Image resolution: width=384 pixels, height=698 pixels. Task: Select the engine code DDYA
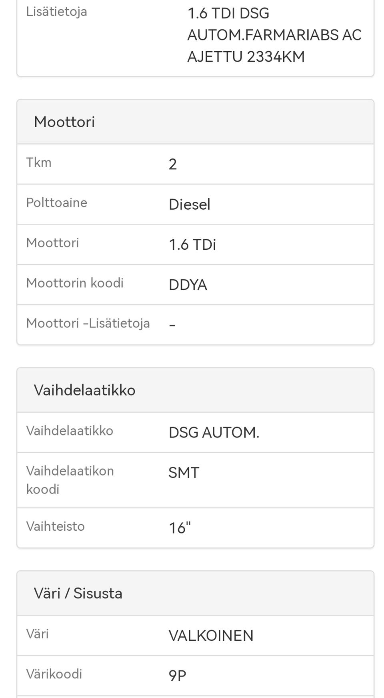pos(188,285)
